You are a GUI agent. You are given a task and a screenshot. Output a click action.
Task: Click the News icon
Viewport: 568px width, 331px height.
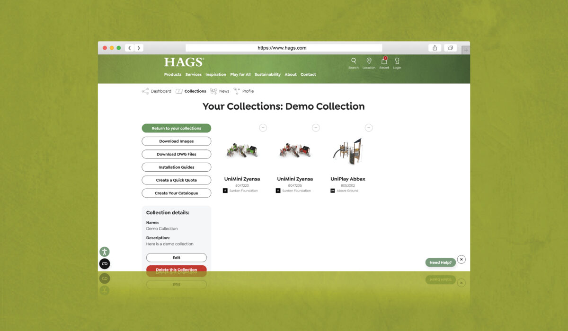tap(214, 91)
